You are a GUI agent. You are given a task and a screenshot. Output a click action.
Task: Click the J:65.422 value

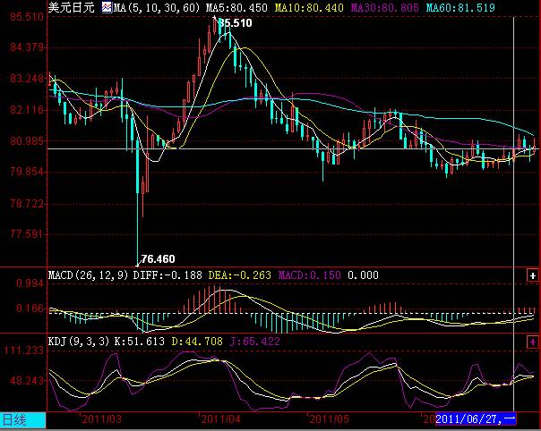[x=255, y=342]
